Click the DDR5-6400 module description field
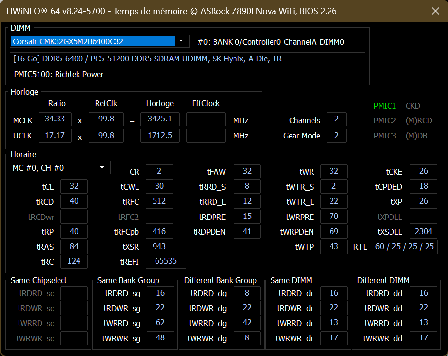 187,59
